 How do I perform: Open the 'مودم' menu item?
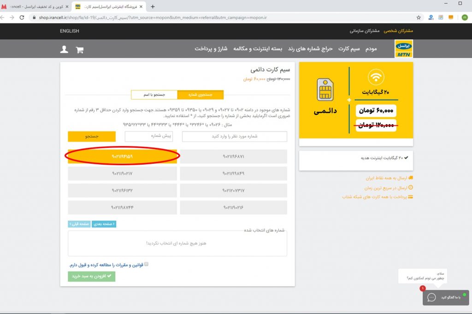pyautogui.click(x=371, y=49)
